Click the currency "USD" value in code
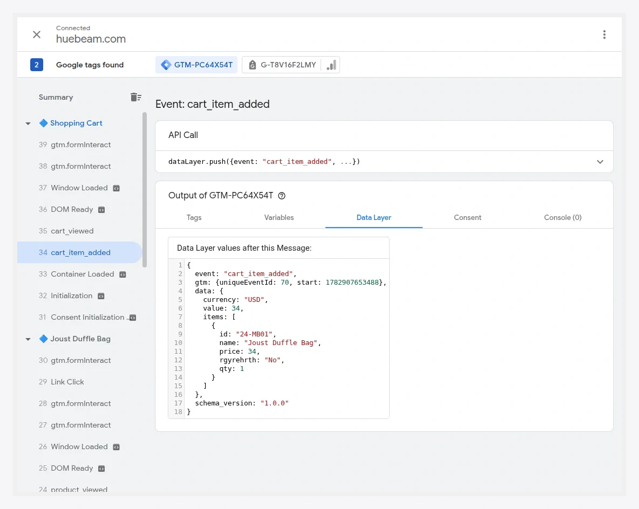Screen dimensions: 639x509 point(254,300)
